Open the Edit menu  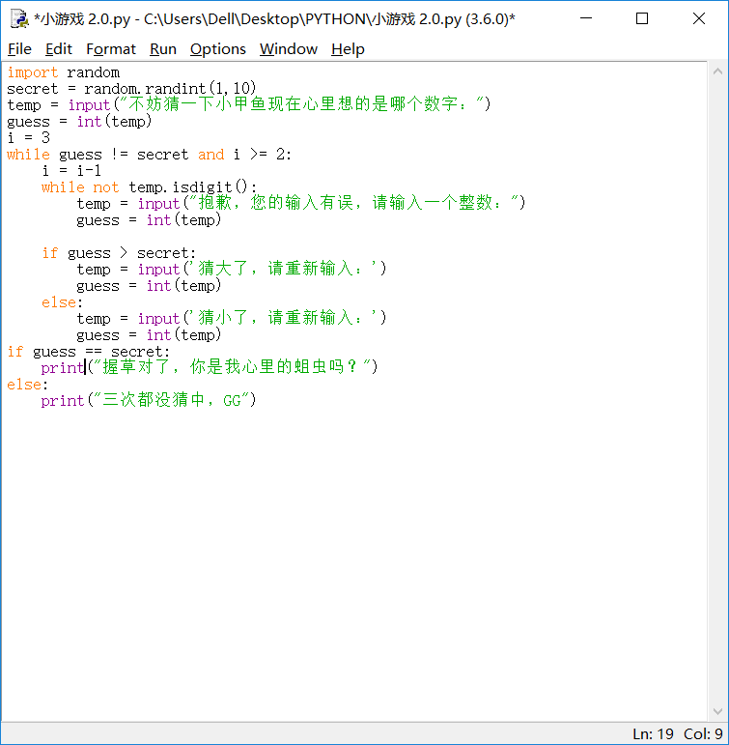(59, 49)
